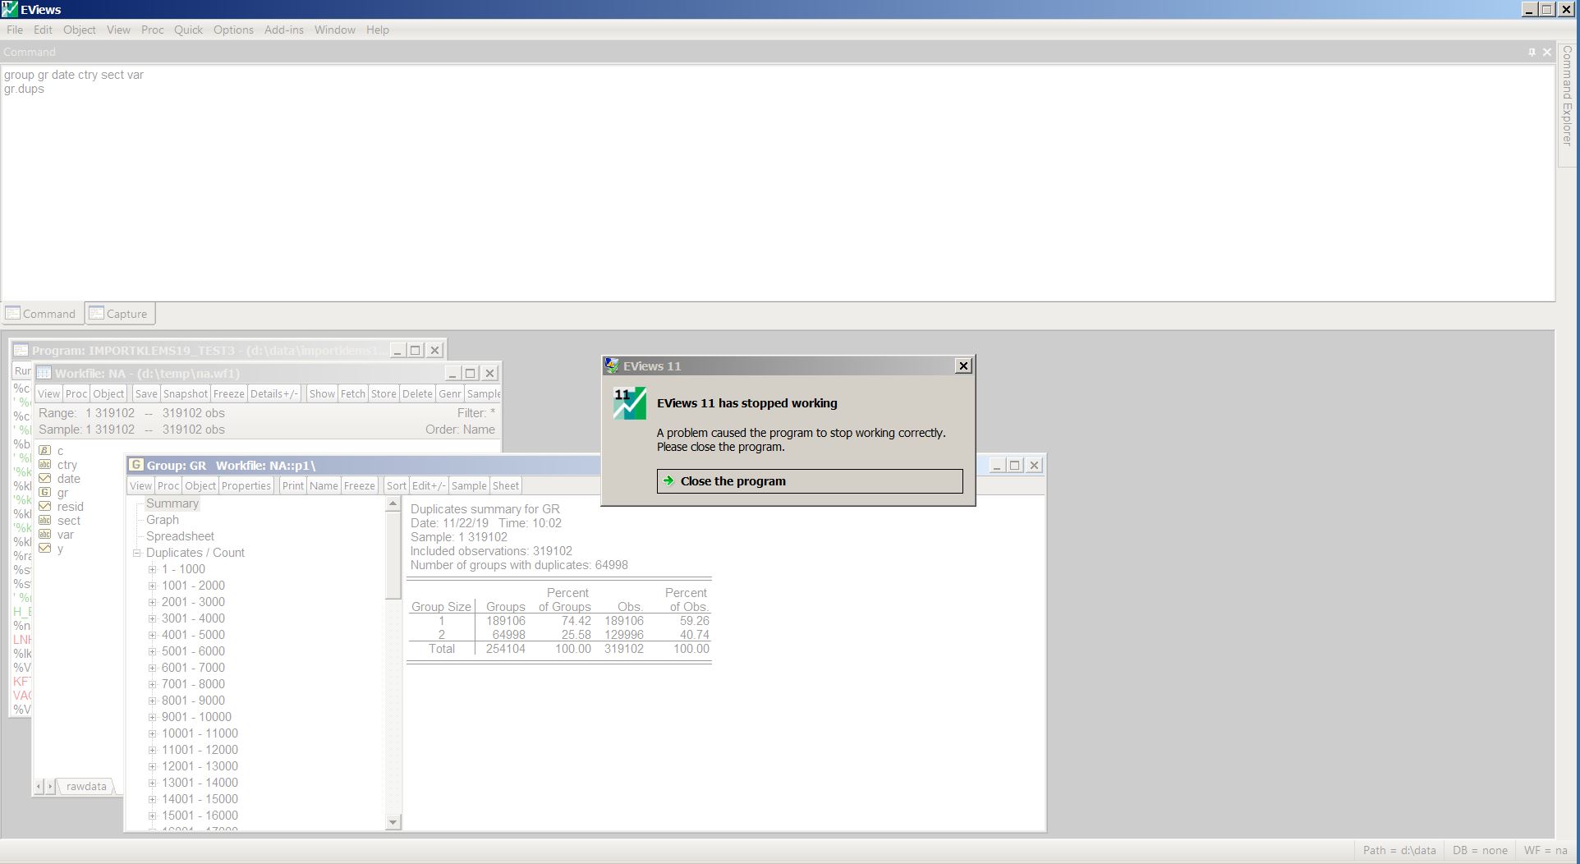Viewport: 1580px width, 864px height.
Task: Open the File menu
Action: click(x=15, y=30)
